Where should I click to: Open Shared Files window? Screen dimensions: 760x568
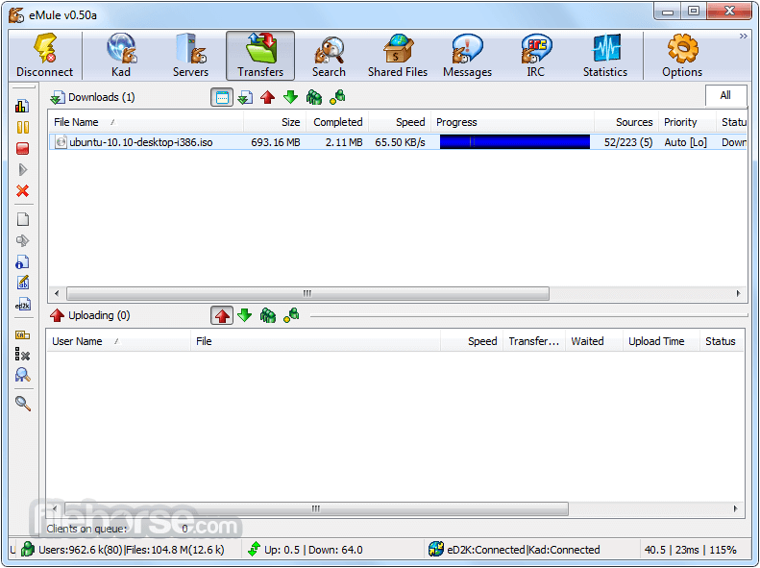(x=398, y=55)
